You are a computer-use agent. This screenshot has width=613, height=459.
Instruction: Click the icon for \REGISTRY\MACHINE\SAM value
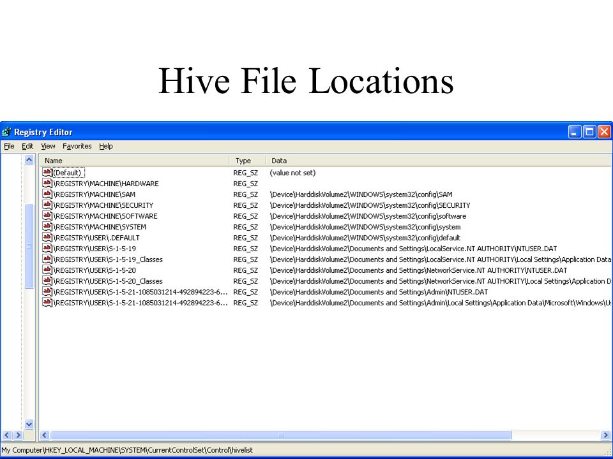(x=47, y=194)
